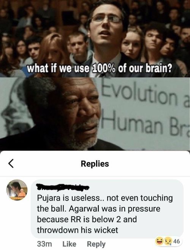View the 46 reactions count
This screenshot has height=250, width=190.
point(176,241)
